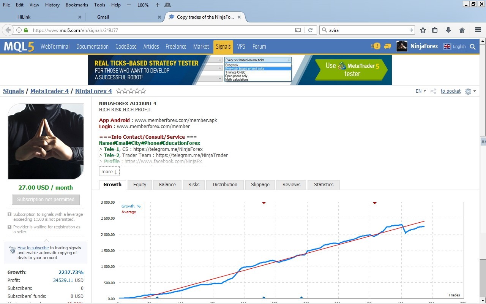Open the Edit menu
The width and height of the screenshot is (486, 304).
pos(20,5)
